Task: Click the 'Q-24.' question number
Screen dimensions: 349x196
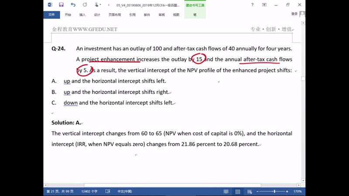Action: point(58,49)
